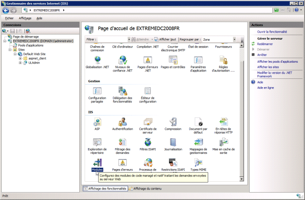Click the feature list scroll down arrow
This screenshot has height=200, width=305.
point(241,179)
